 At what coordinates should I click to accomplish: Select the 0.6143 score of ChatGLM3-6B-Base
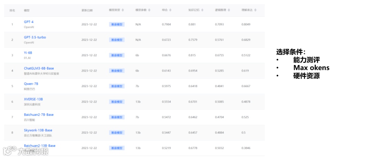coord(166,71)
